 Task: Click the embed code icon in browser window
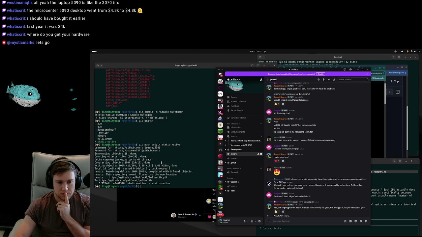pos(398,92)
